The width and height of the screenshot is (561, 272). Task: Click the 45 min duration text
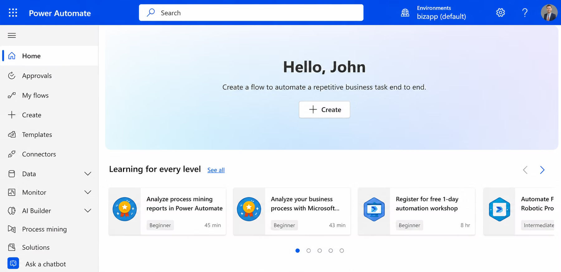coord(213,225)
